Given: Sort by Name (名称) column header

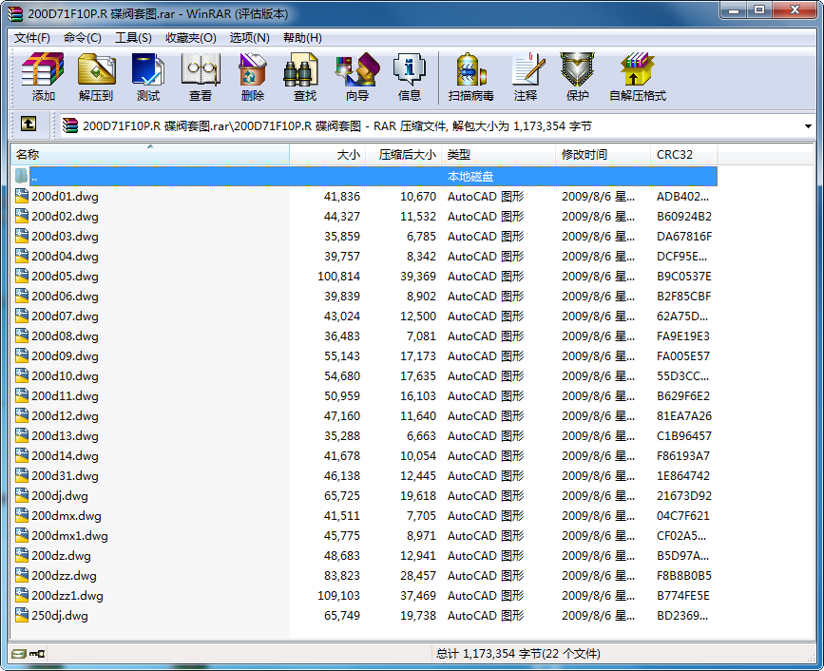Looking at the screenshot, I should tap(150, 155).
